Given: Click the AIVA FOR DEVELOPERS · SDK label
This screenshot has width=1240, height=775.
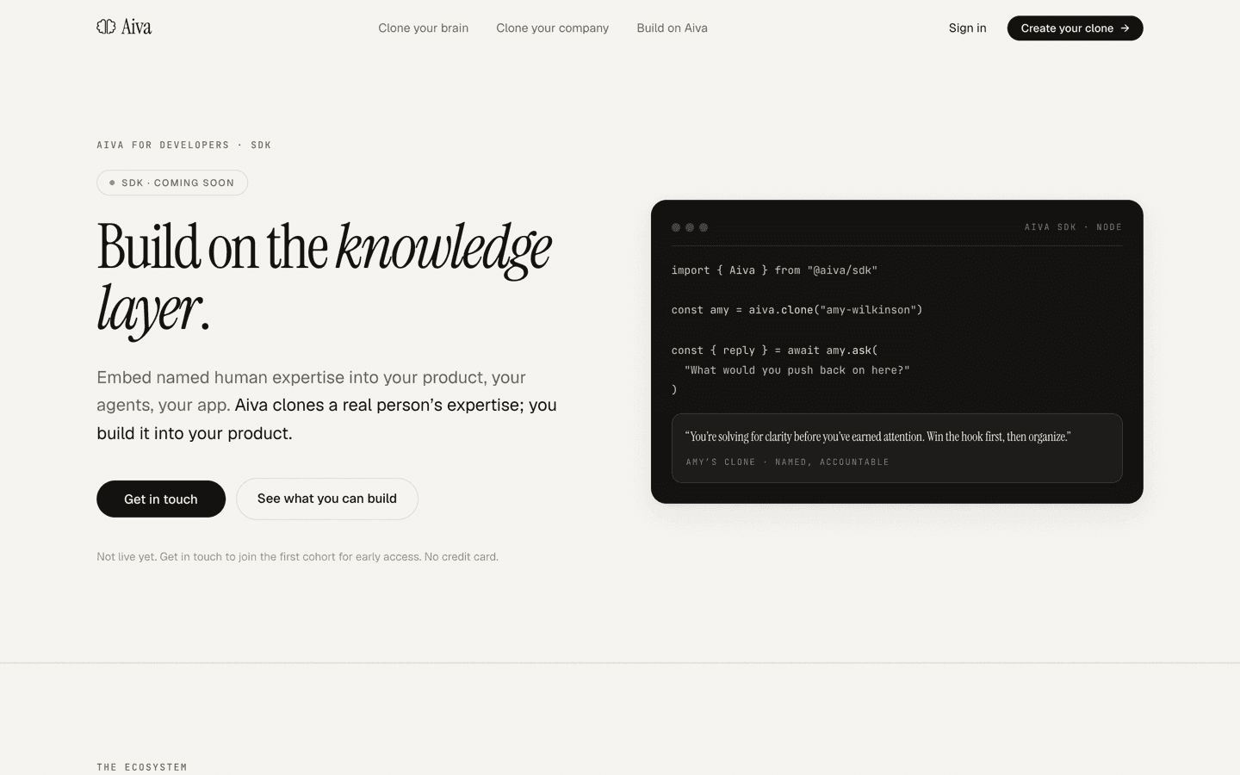Looking at the screenshot, I should click(x=184, y=145).
